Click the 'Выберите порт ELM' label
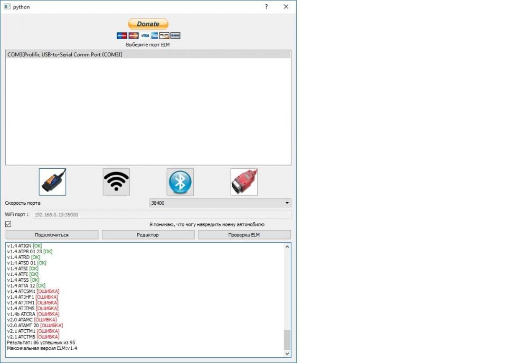Image resolution: width=528 pixels, height=363 pixels. (148, 45)
